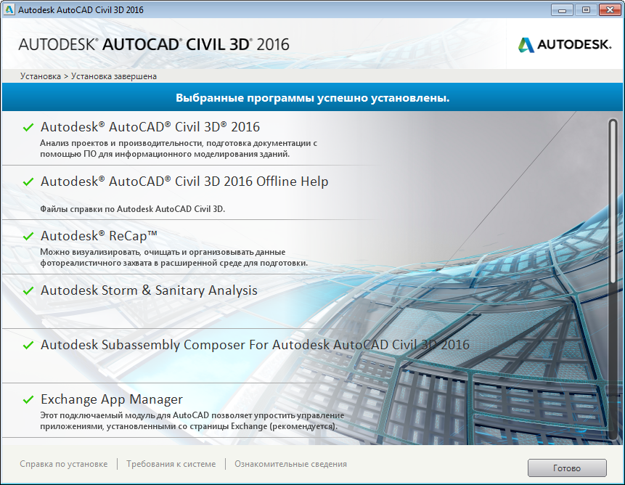
Task: Click the Этот подключаемый модуль для AutoCAD description
Action: tap(192, 421)
